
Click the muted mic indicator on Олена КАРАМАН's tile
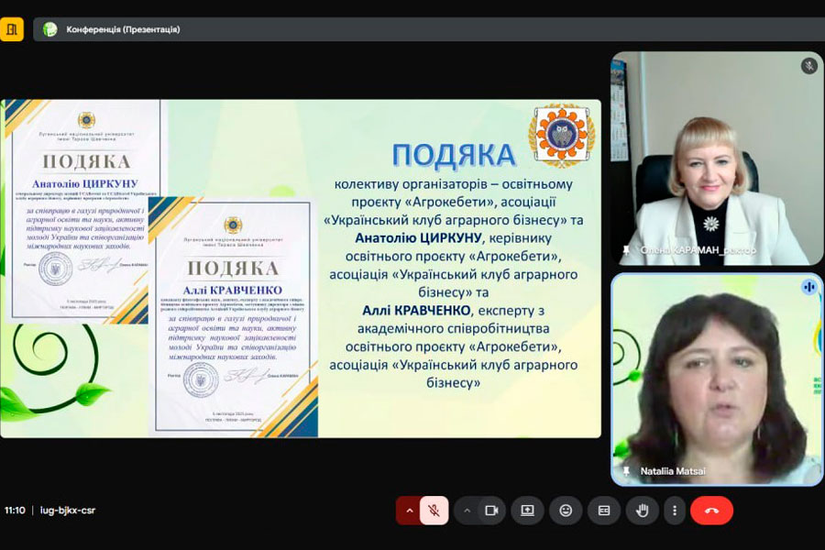808,66
